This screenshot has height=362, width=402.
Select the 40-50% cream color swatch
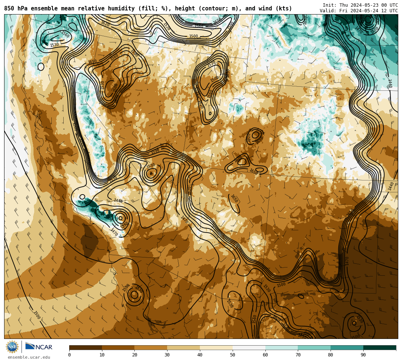point(216,347)
